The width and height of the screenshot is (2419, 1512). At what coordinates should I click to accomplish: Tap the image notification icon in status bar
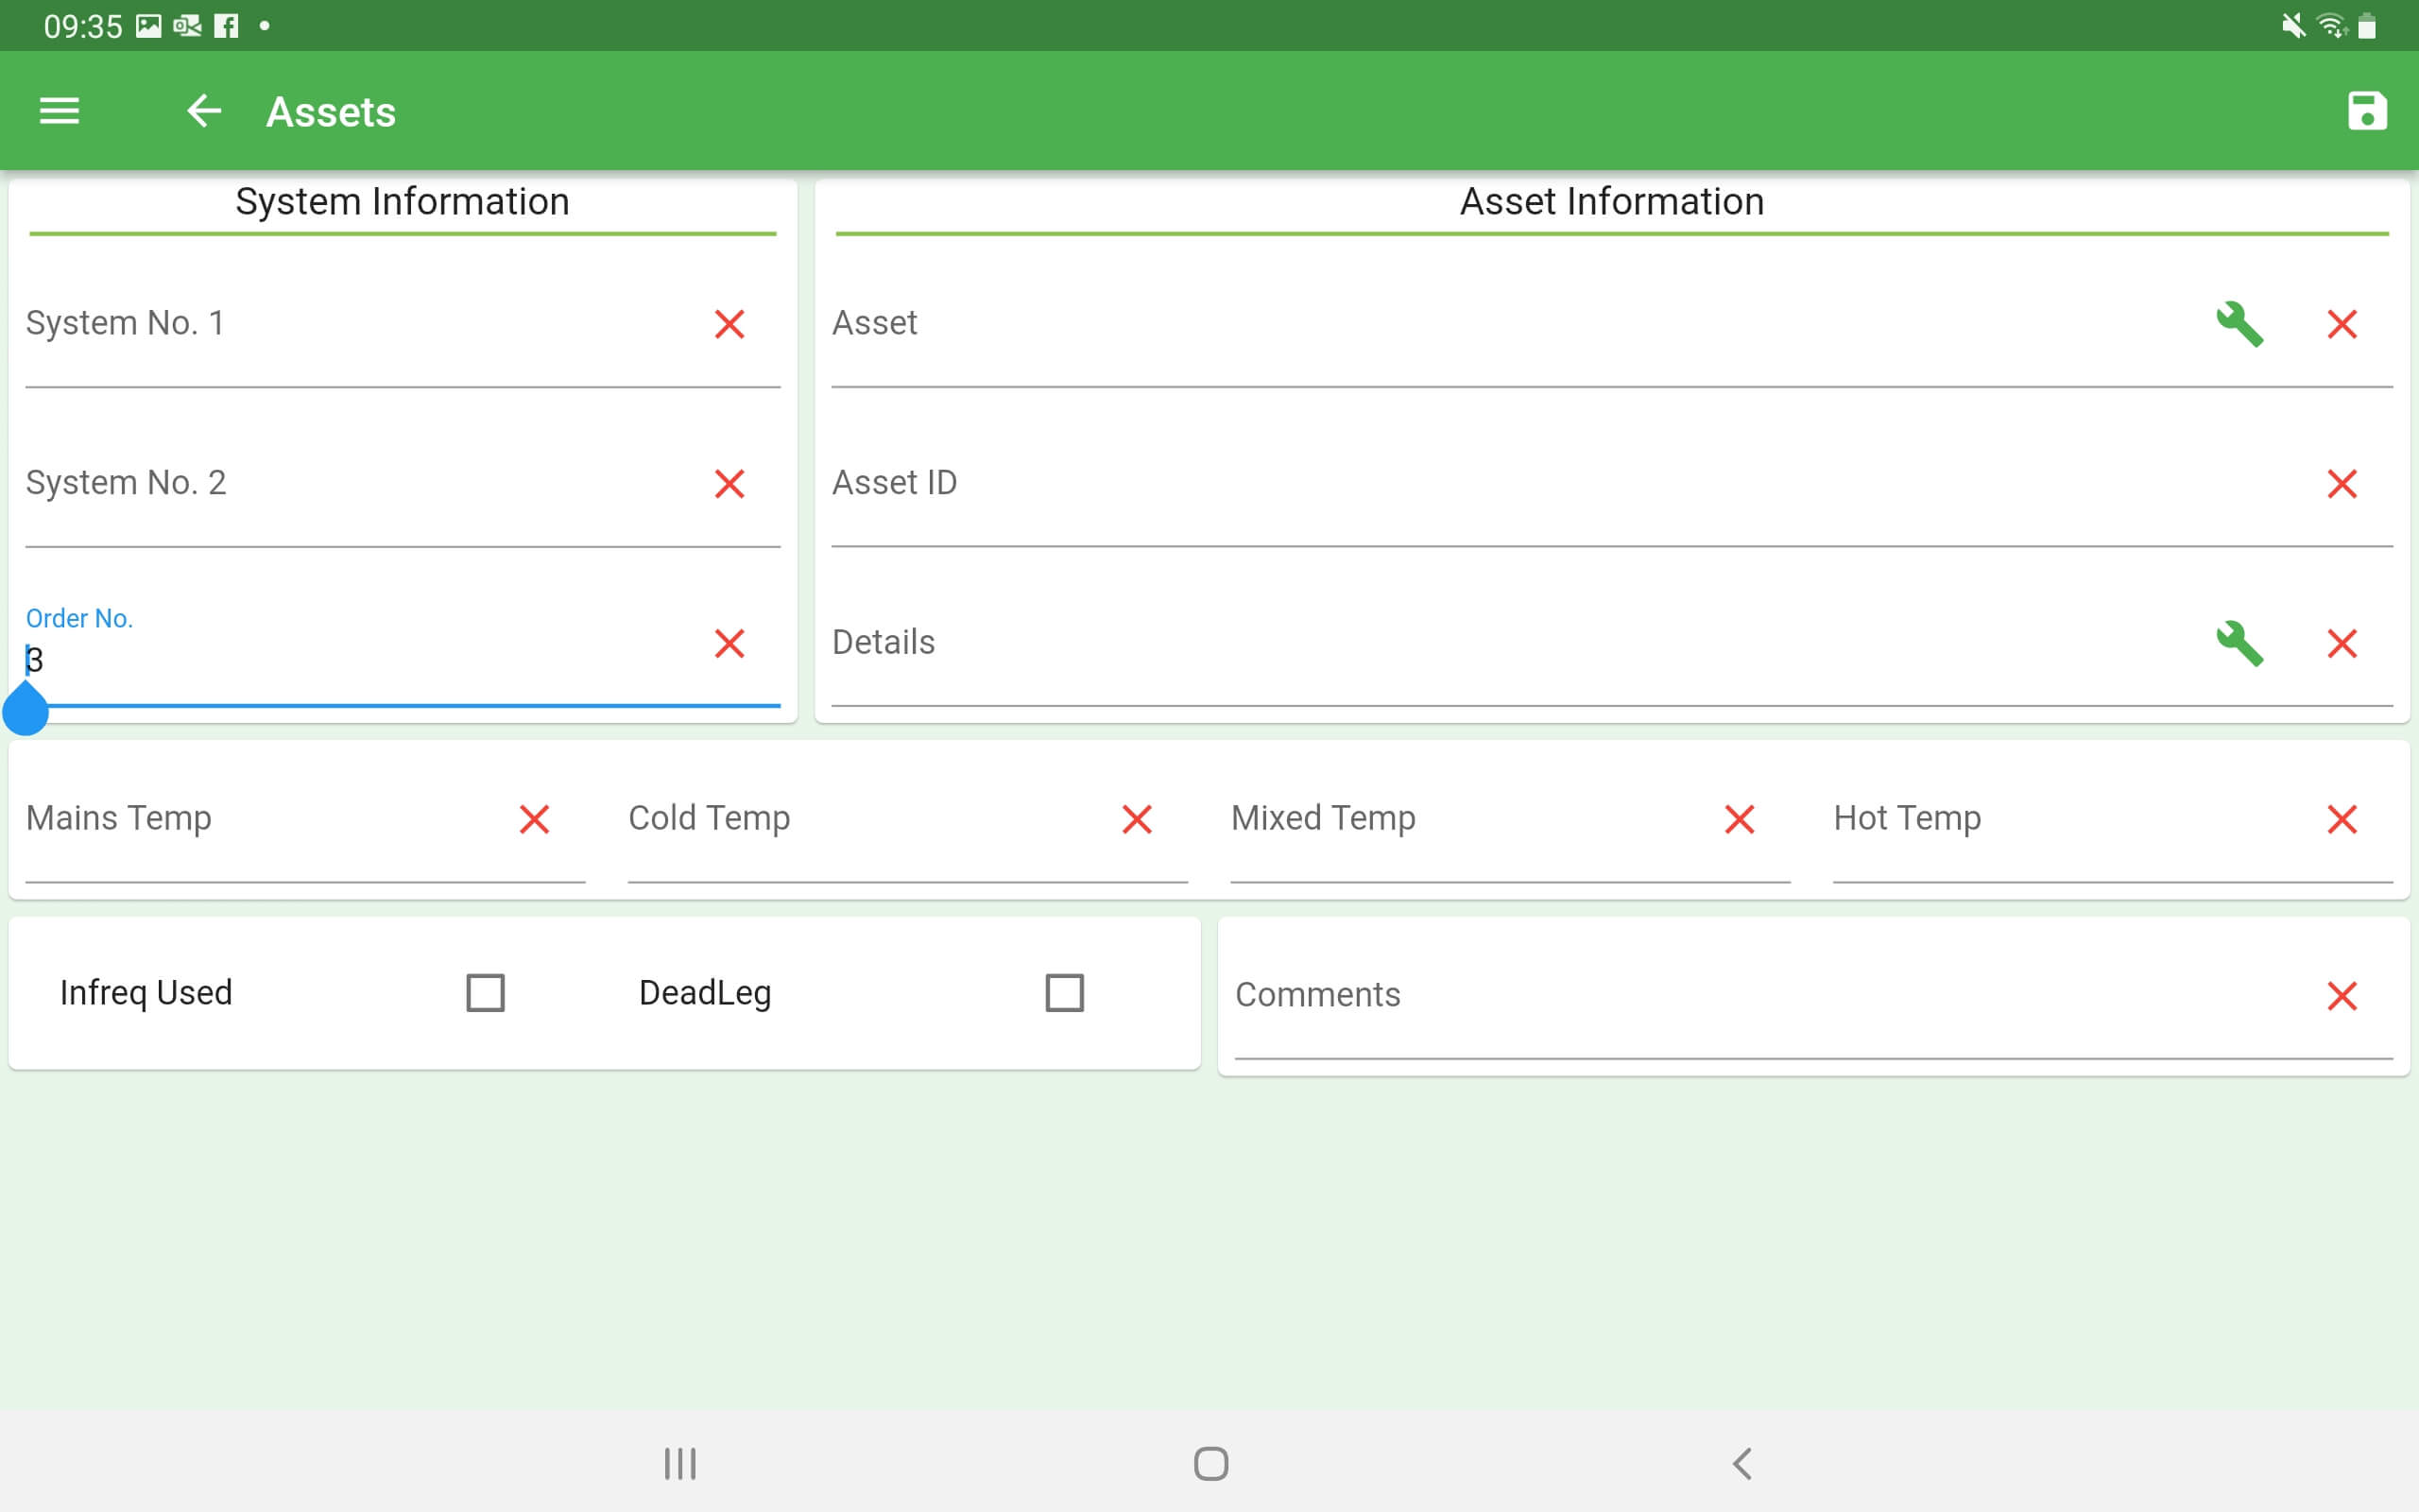(x=148, y=26)
